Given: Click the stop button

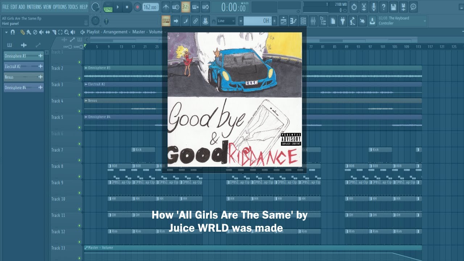Looking at the screenshot, I should 127,7.
